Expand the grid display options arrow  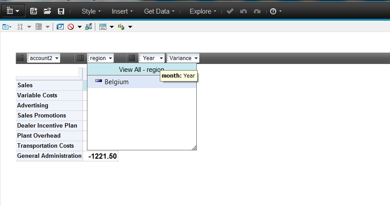(112, 27)
